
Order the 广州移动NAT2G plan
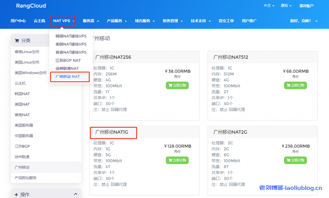point(295,160)
